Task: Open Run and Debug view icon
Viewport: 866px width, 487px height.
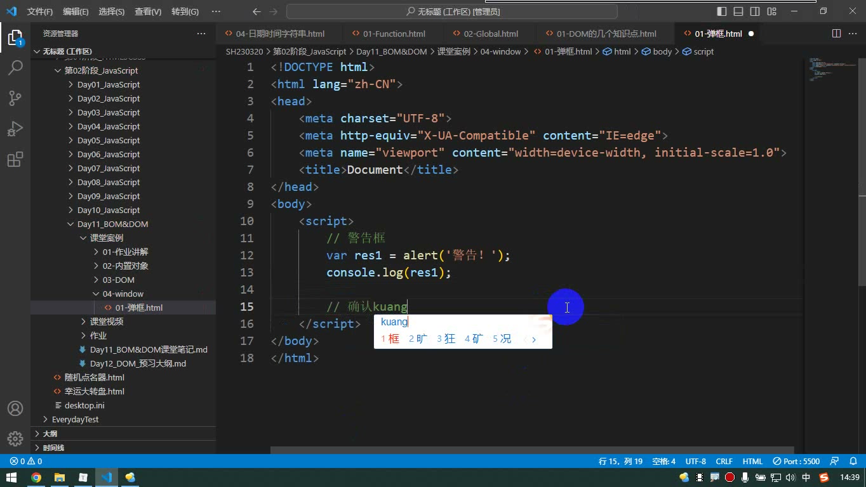Action: pyautogui.click(x=15, y=129)
